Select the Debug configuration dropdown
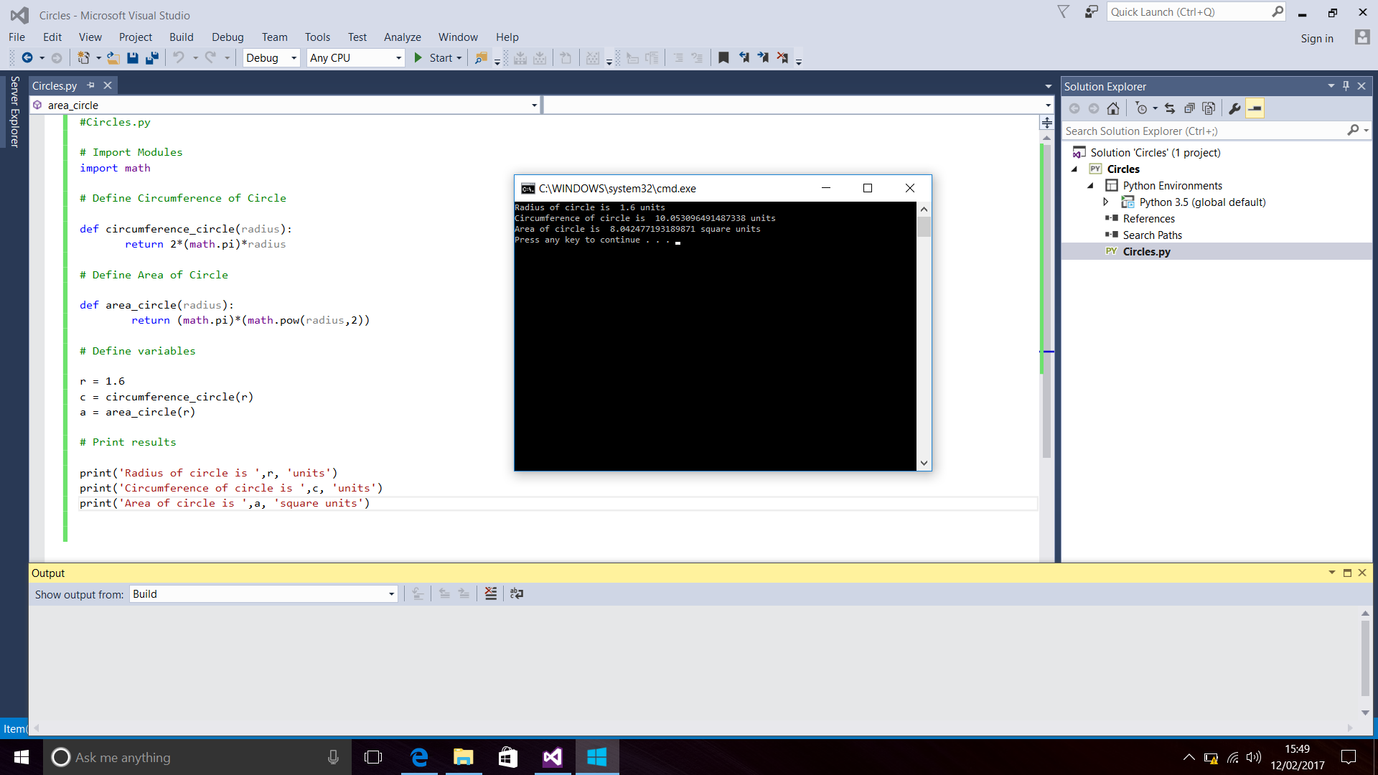The height and width of the screenshot is (775, 1378). click(269, 57)
